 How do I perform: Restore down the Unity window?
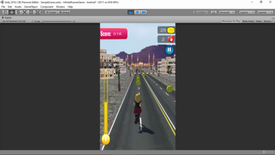pos(261,2)
